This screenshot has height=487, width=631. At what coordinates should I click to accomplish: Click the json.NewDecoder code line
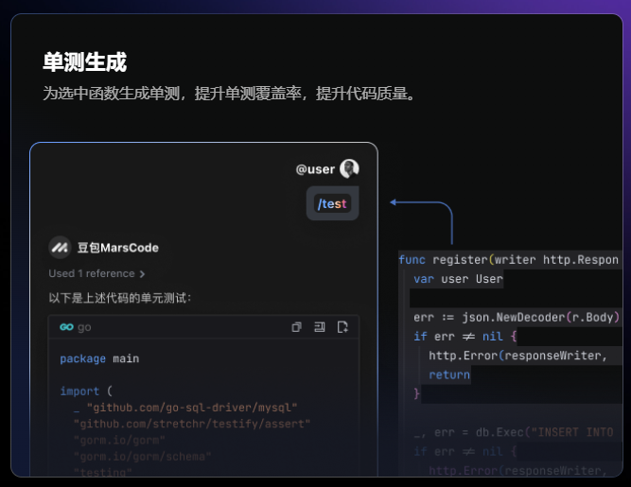(x=517, y=318)
